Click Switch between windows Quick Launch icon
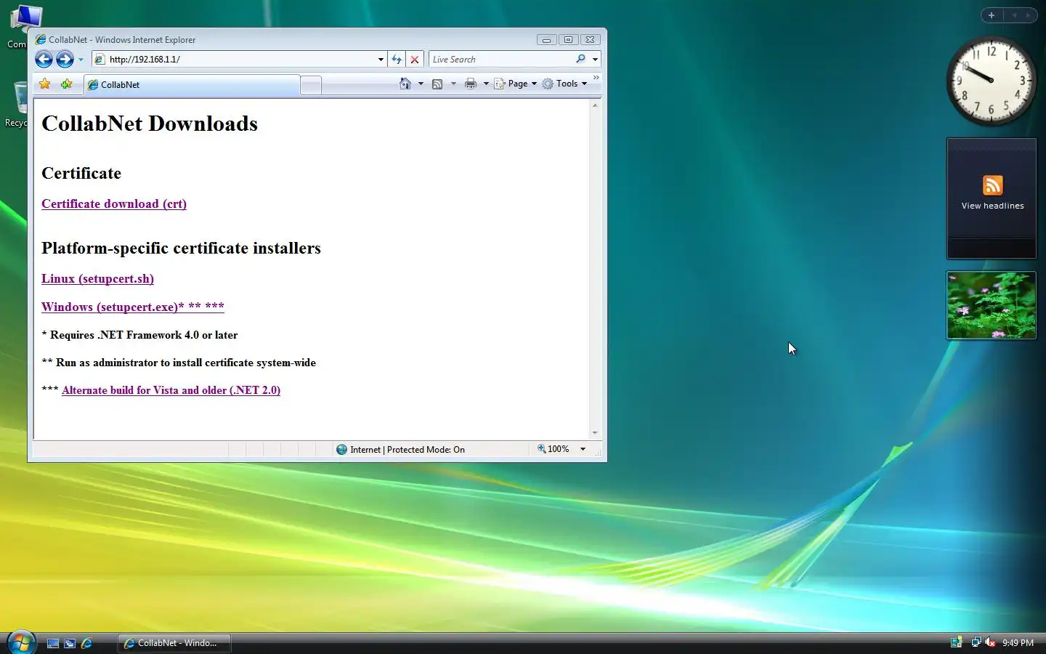Image resolution: width=1046 pixels, height=654 pixels. click(70, 643)
